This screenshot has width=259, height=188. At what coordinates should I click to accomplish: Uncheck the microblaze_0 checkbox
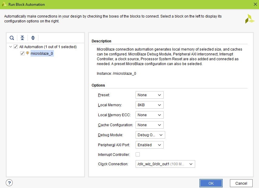22,53
